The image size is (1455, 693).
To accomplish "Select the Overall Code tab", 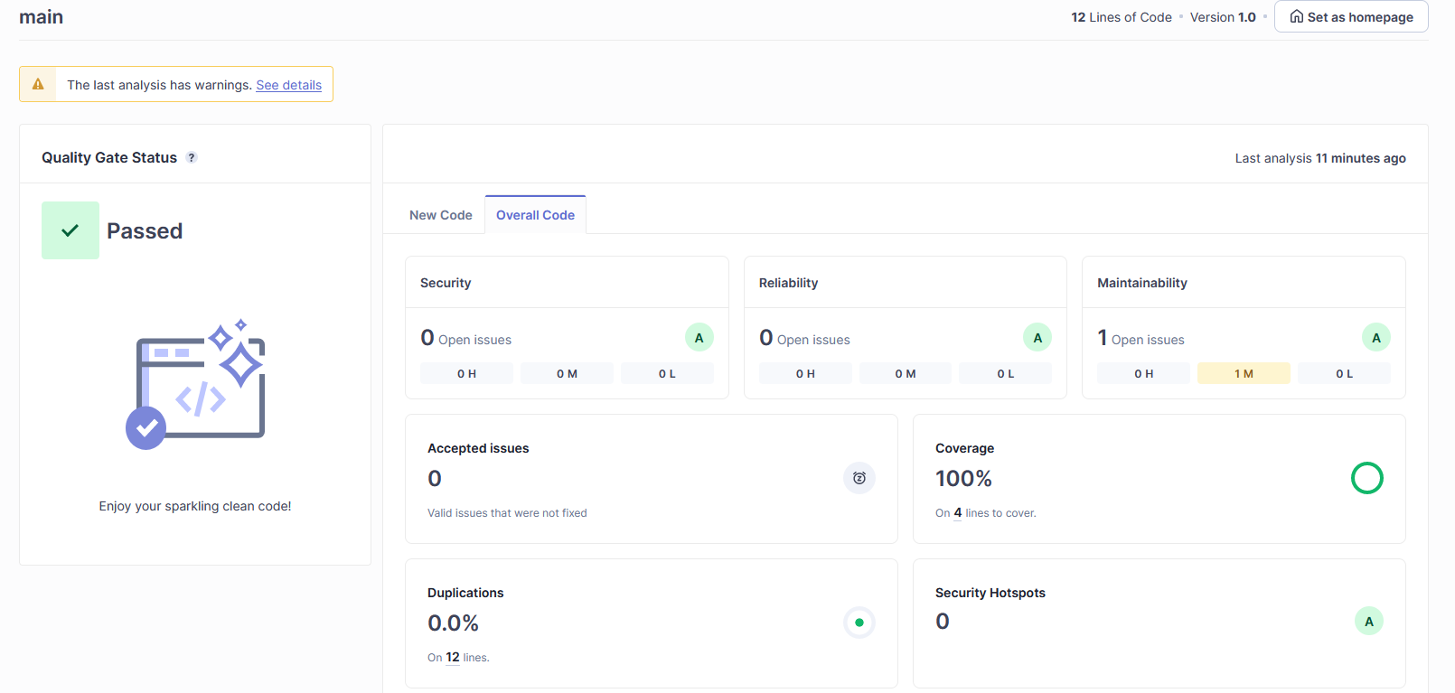I will point(535,215).
